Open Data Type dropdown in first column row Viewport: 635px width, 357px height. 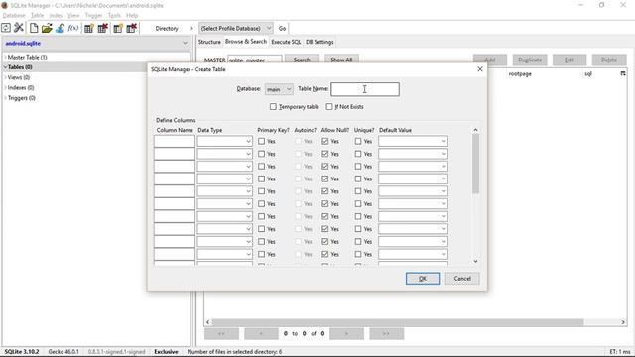tap(225, 141)
